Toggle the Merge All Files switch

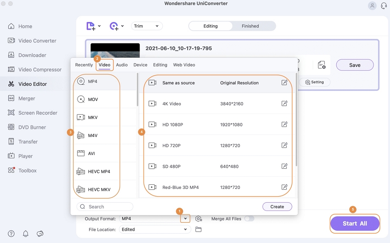tap(249, 219)
